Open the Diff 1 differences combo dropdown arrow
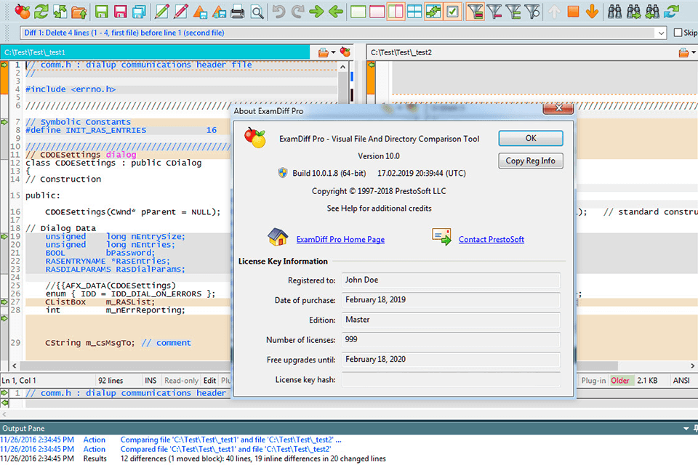Image resolution: width=698 pixels, height=465 pixels. pos(661,33)
